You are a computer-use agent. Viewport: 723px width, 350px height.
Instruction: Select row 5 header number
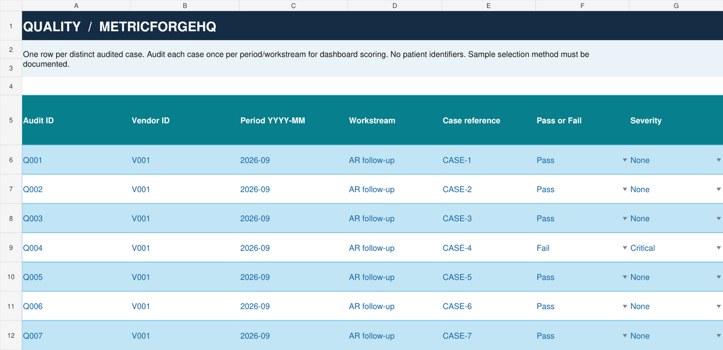tap(11, 120)
